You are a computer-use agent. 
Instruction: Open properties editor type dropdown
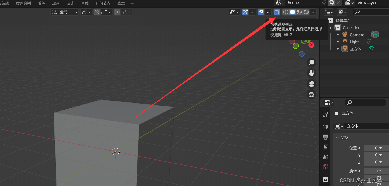pyautogui.click(x=329, y=102)
